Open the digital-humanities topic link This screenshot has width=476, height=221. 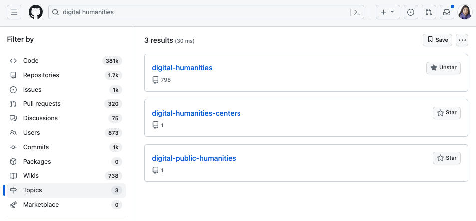(182, 68)
